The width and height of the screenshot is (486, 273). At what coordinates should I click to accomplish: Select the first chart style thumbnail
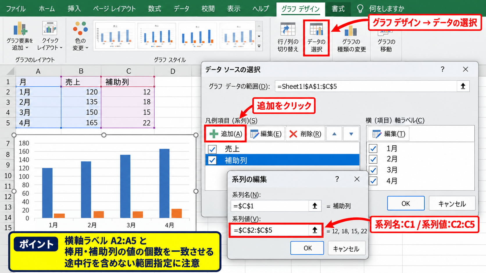(115, 36)
